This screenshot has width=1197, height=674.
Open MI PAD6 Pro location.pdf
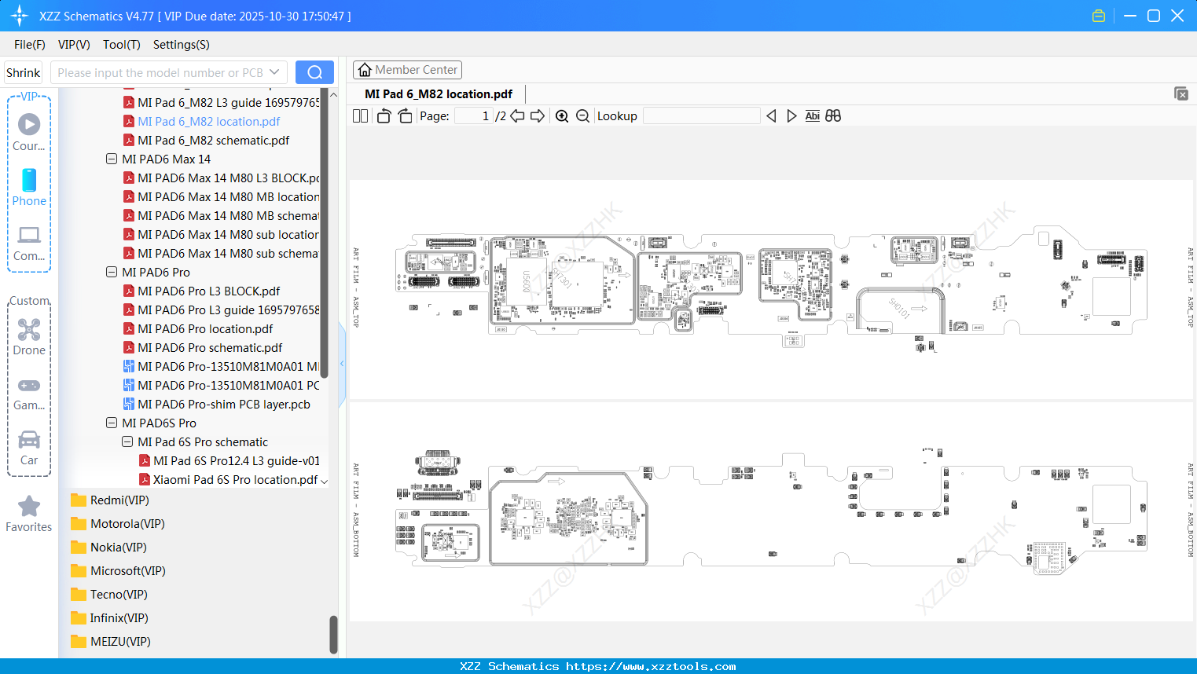click(205, 329)
